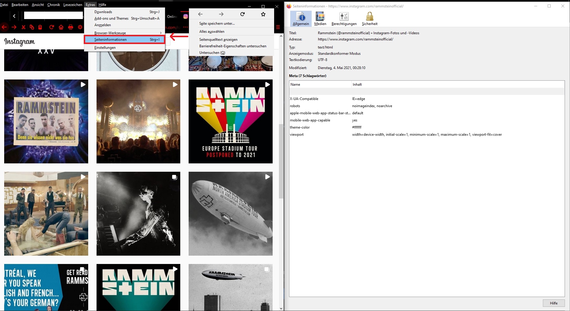Select the mobile-web-app-capable meta row
Image resolution: width=570 pixels, height=311 pixels.
tap(427, 120)
